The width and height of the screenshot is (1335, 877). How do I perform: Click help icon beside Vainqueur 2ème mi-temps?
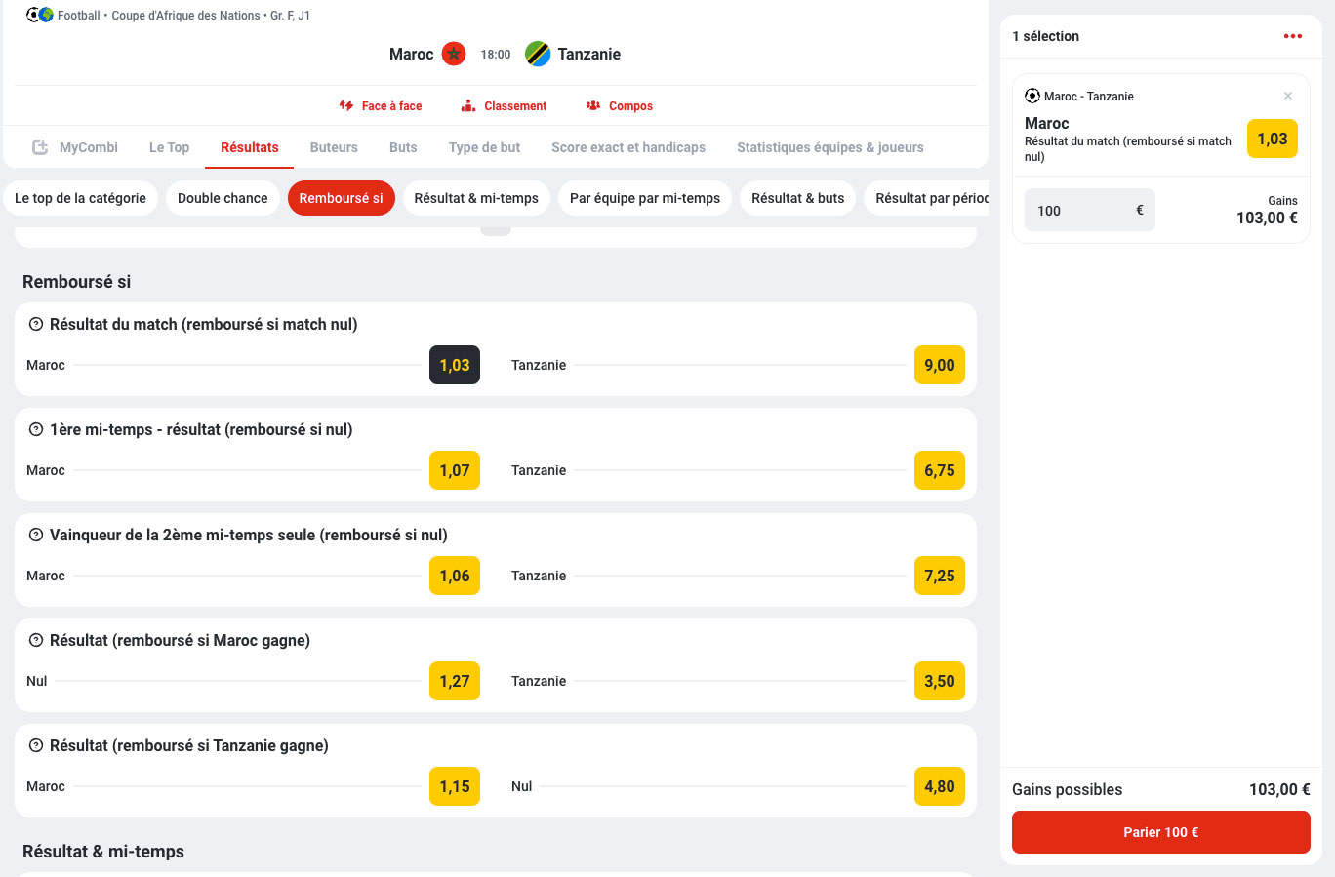point(36,535)
